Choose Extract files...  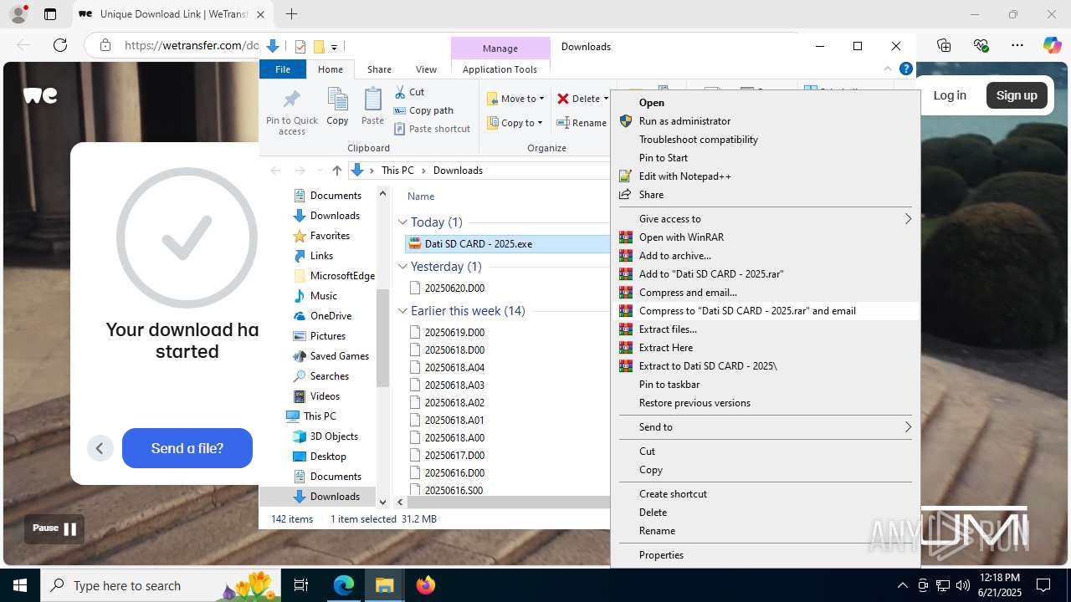pos(765,329)
